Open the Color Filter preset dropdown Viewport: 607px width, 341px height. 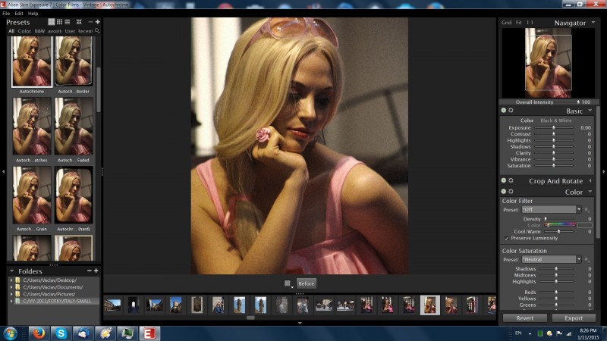tap(552, 210)
